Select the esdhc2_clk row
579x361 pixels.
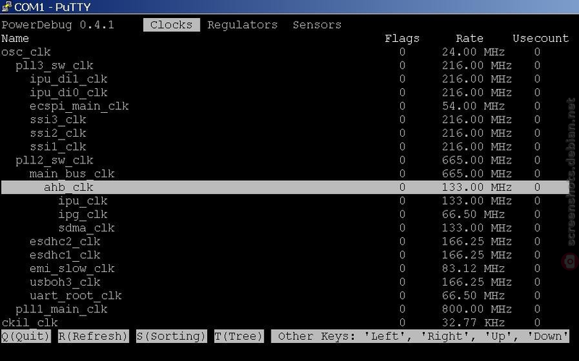pos(284,242)
